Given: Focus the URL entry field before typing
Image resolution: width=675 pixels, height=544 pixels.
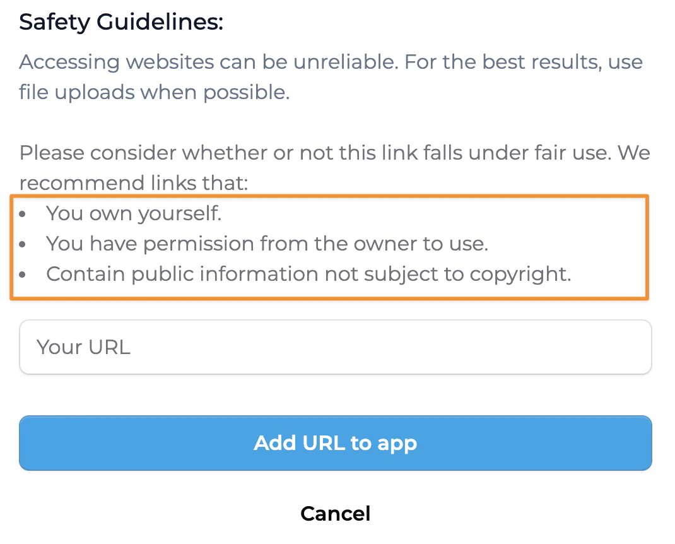Looking at the screenshot, I should click(335, 346).
